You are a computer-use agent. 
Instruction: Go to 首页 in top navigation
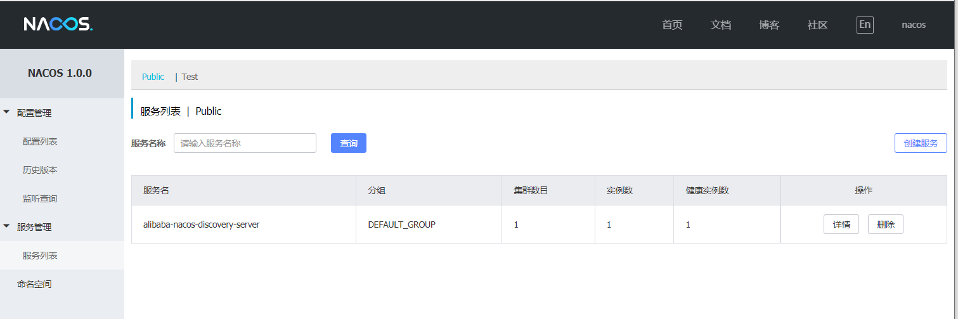coord(672,25)
